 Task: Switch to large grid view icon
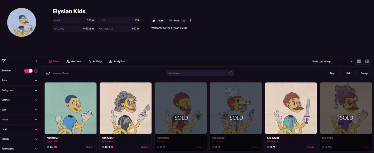[359, 61]
